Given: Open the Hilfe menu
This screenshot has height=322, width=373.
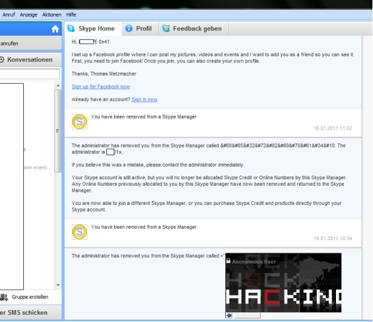Looking at the screenshot, I should coord(71,15).
